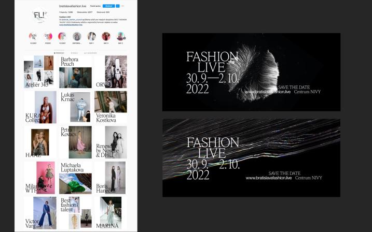Screen dimensions: 372x232
Task: Open the red-toned story highlight
Action: point(106,37)
